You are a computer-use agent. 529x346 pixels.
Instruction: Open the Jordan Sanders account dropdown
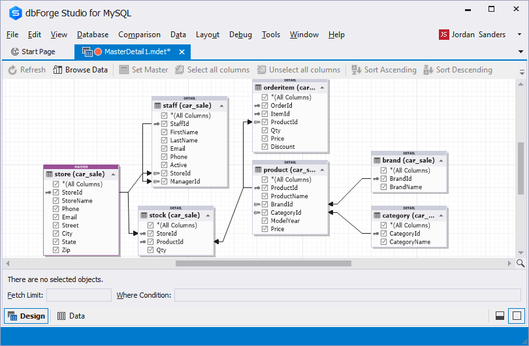(520, 35)
